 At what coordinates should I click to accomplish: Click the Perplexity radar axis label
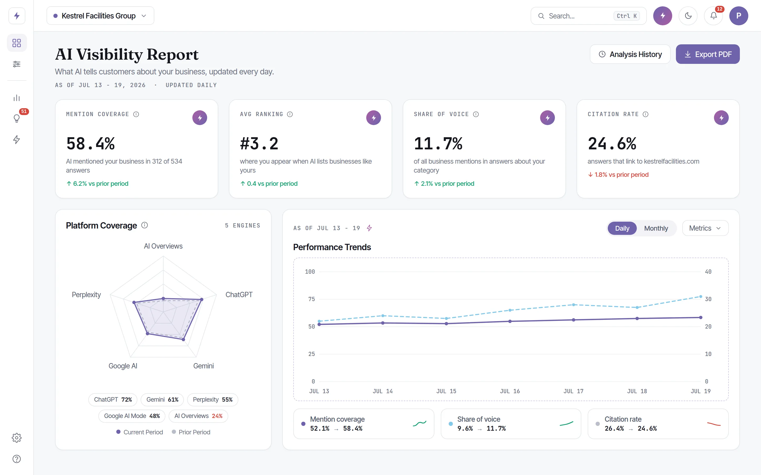coord(86,295)
